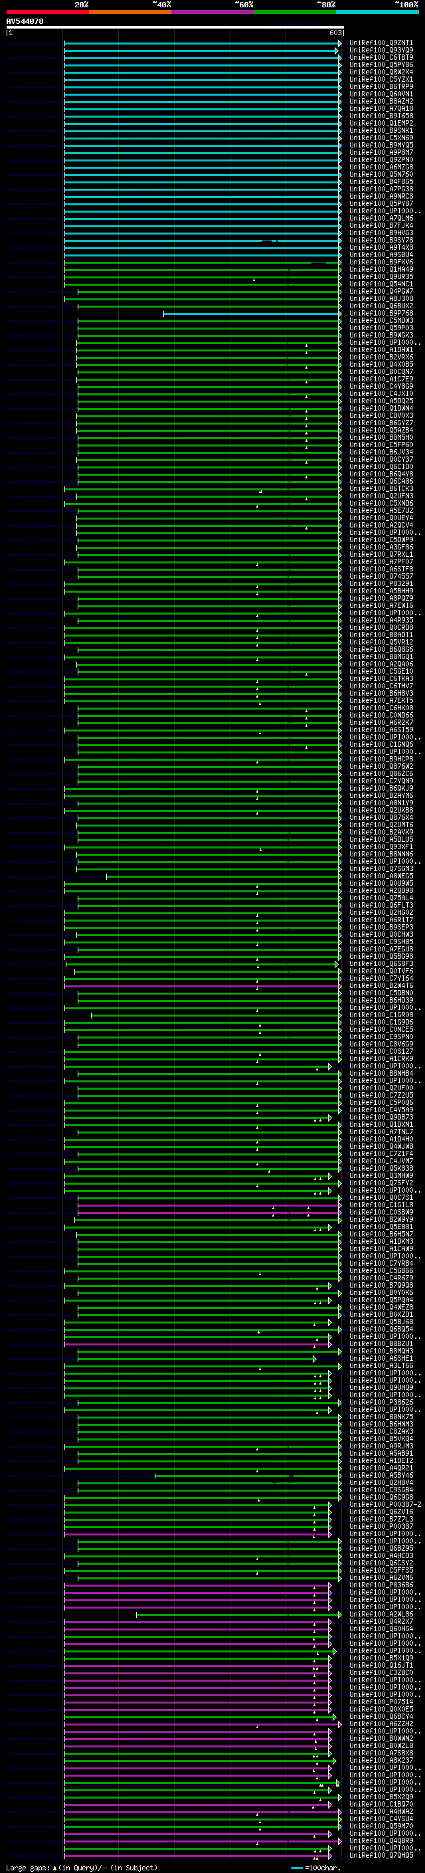Open hit UniRef100_Q54NC1
425x1873 pixels.
(x=381, y=284)
